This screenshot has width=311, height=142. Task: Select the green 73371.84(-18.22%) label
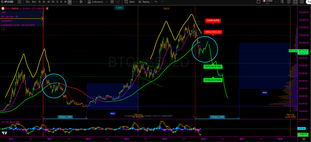[213, 67]
